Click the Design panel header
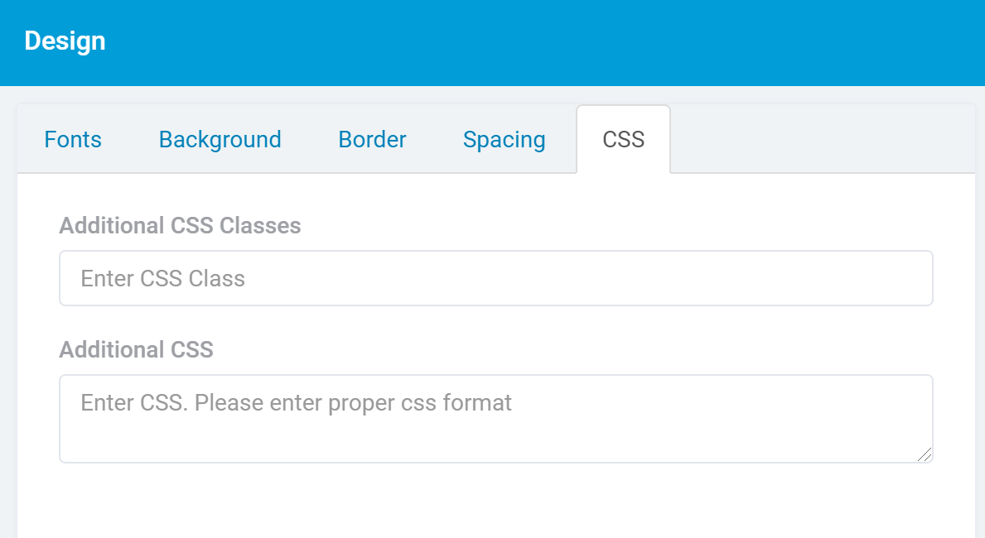 [492, 41]
